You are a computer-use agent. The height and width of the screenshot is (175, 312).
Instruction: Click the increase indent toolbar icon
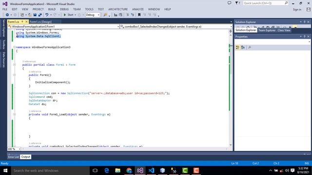coord(120,15)
